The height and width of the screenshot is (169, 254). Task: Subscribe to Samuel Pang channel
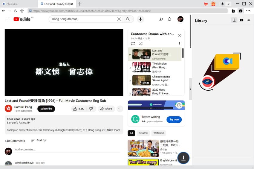[46, 109]
